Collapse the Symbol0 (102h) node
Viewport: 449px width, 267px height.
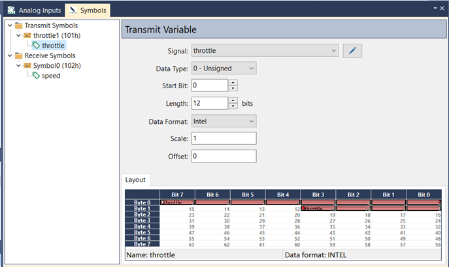click(x=18, y=65)
